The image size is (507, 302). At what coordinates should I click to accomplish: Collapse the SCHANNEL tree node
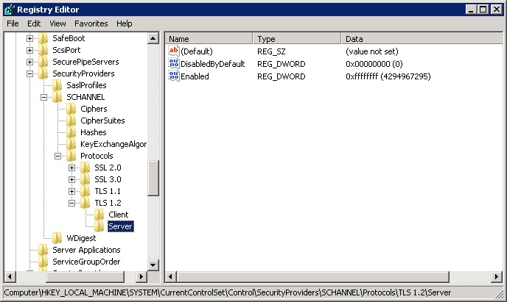click(x=44, y=97)
